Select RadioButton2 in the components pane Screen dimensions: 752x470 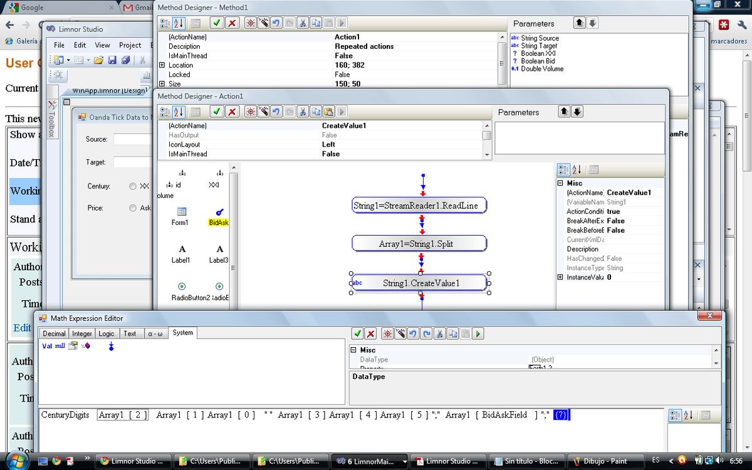[182, 287]
